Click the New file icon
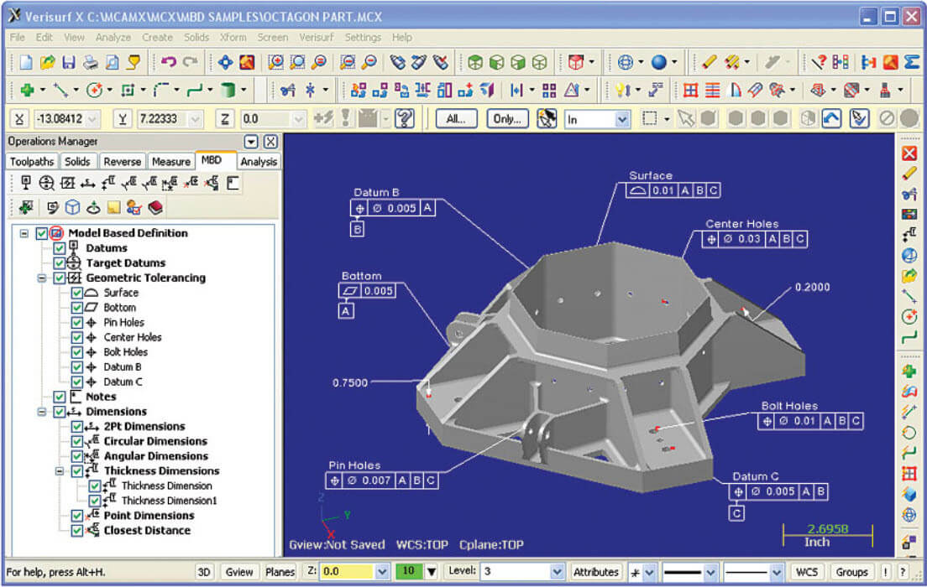 click(x=26, y=62)
